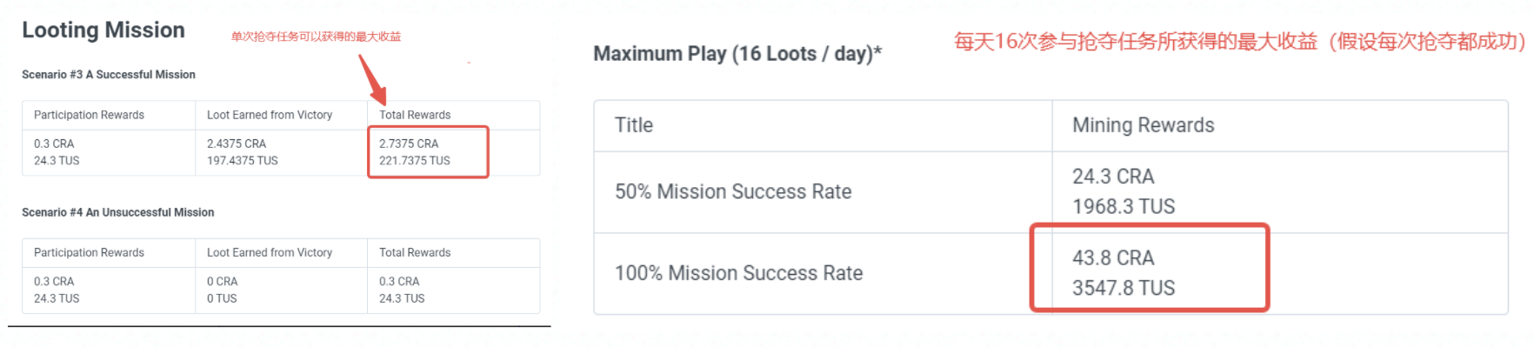This screenshot has width=1534, height=347.
Task: Click the 197.4375 TUS loot value
Action: tap(243, 161)
